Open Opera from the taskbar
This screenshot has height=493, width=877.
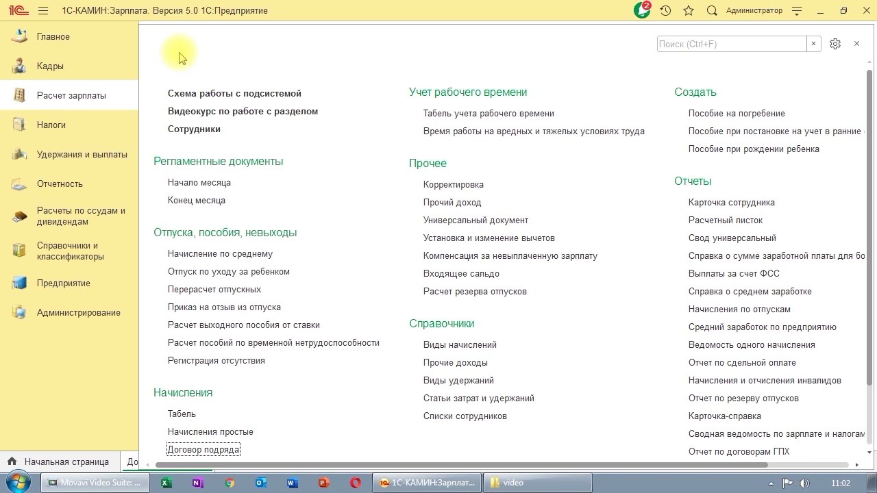356,483
